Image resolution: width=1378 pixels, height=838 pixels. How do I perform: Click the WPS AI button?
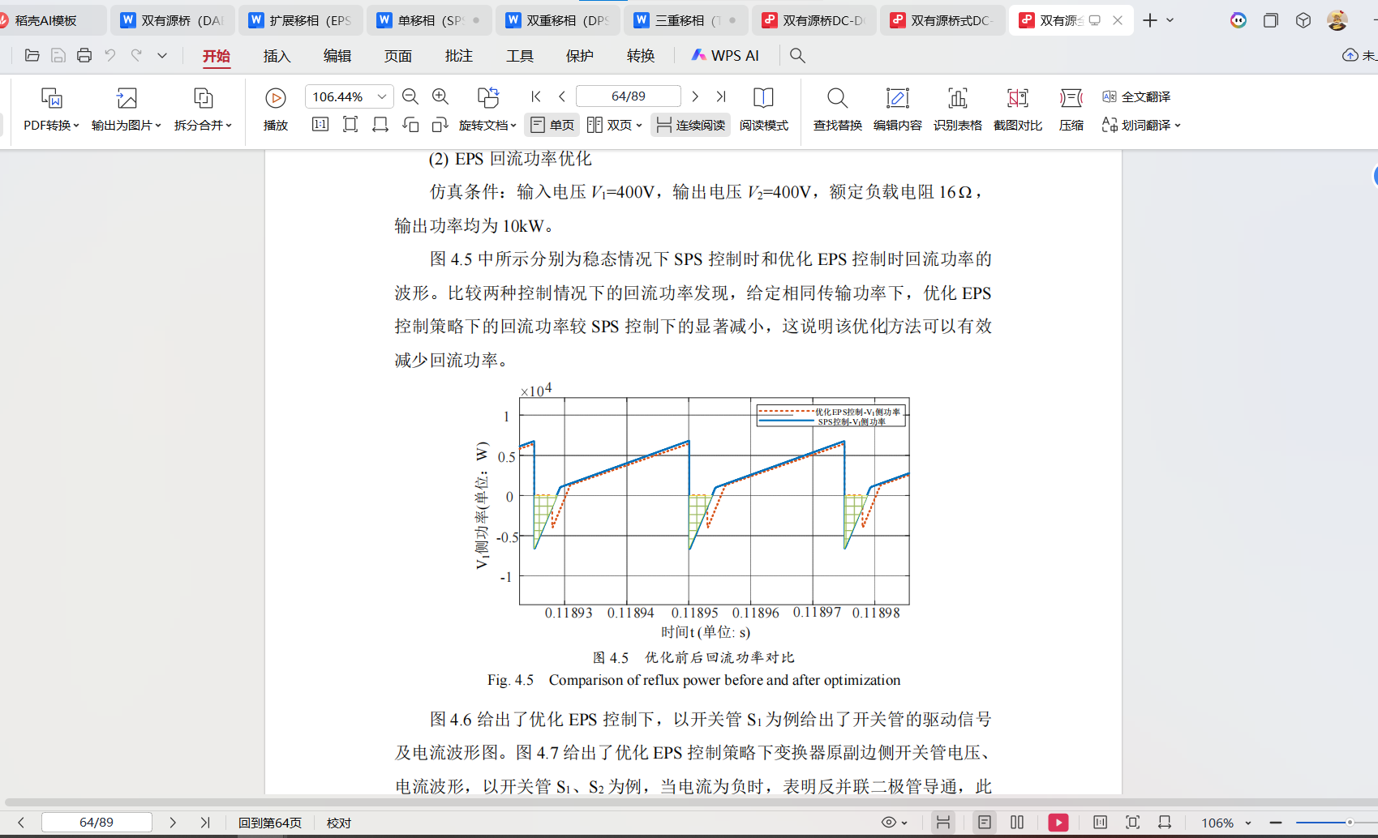tap(725, 56)
